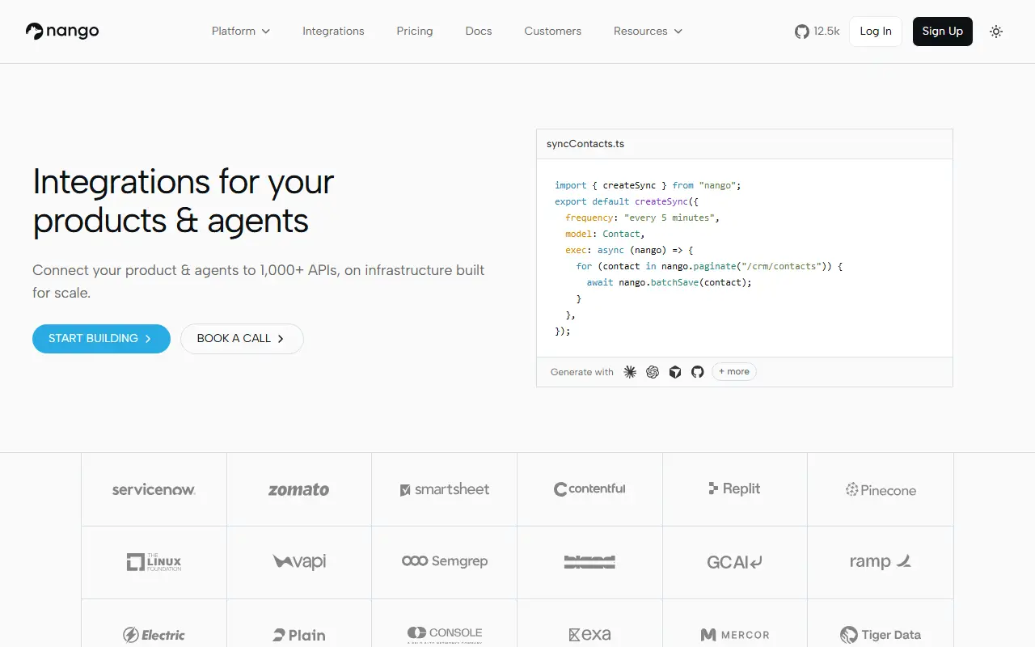1035x647 pixels.
Task: Select the syncContacts.ts file tab
Action: coord(585,144)
